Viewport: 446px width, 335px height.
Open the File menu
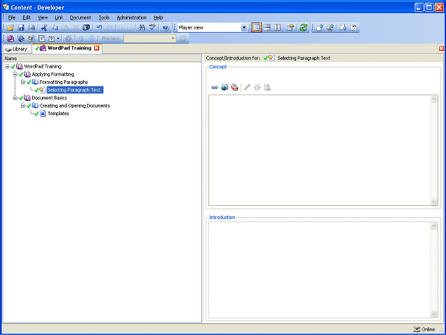[x=12, y=17]
